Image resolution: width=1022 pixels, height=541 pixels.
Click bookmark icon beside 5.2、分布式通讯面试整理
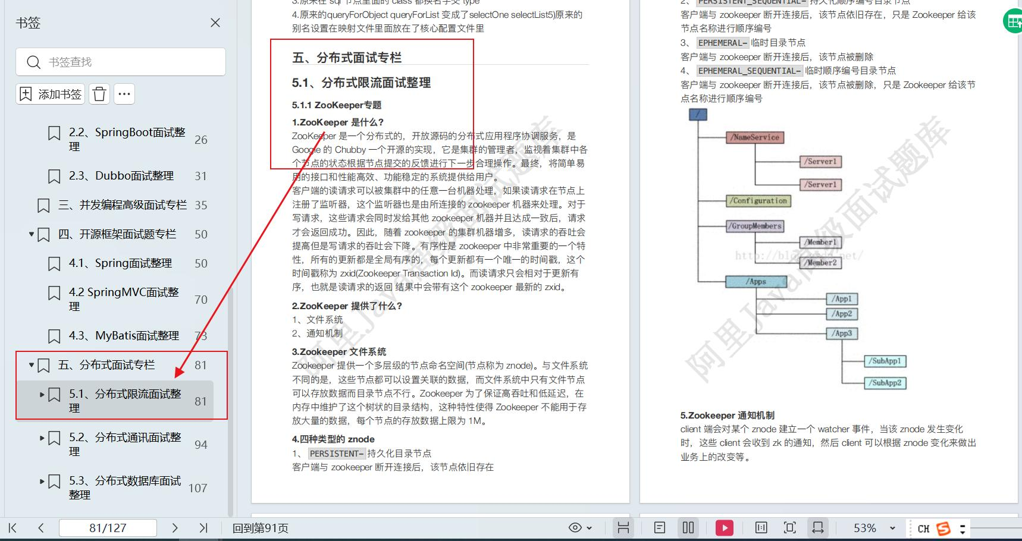(x=54, y=438)
